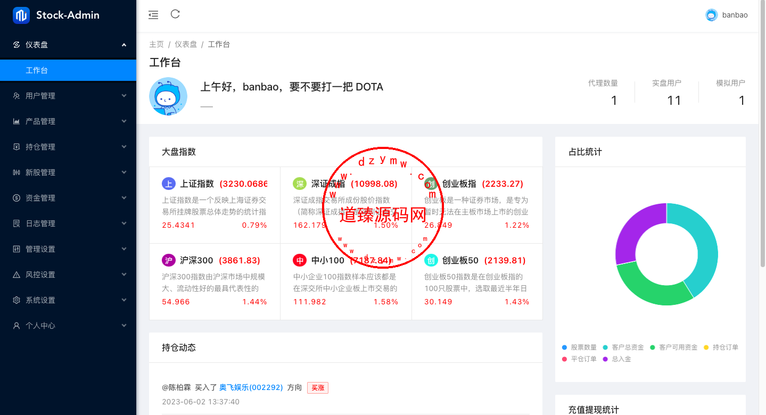Expand the 日志管理 submenu arrow
Screen dimensions: 766x415
click(124, 223)
